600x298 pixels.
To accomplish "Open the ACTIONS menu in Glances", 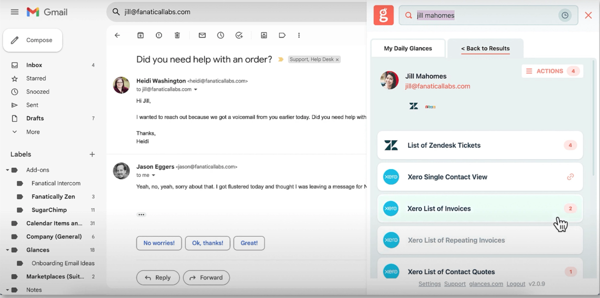I will tap(552, 71).
